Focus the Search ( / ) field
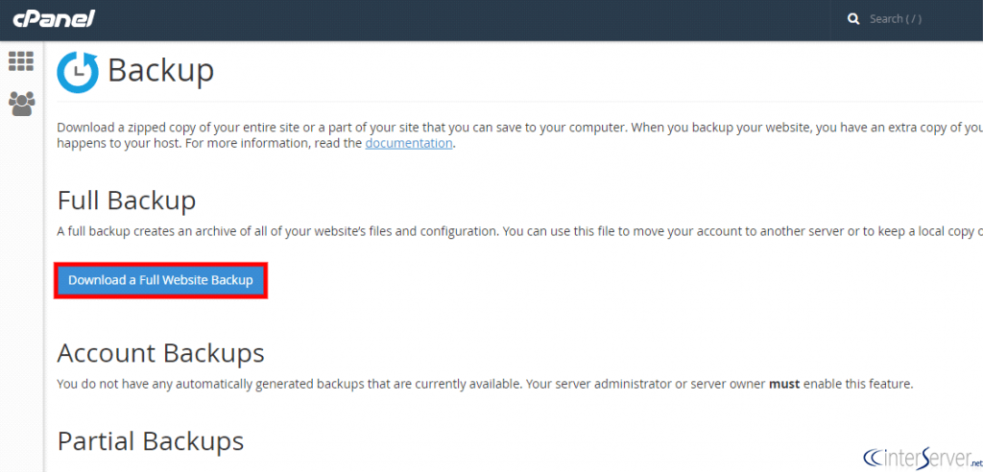Image resolution: width=983 pixels, height=472 pixels. (x=912, y=19)
